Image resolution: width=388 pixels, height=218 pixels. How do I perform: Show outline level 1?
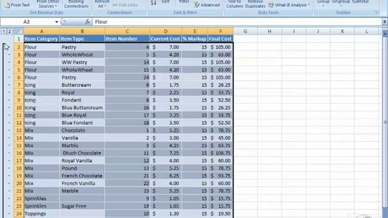(4, 31)
